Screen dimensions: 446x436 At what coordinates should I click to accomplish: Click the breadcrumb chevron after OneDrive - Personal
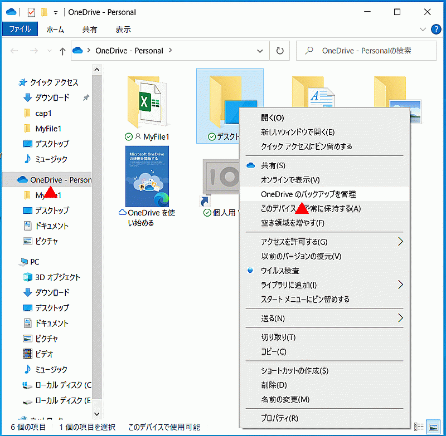pyautogui.click(x=171, y=50)
